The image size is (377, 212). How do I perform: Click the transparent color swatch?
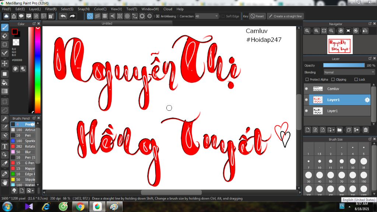pyautogui.click(x=16, y=42)
